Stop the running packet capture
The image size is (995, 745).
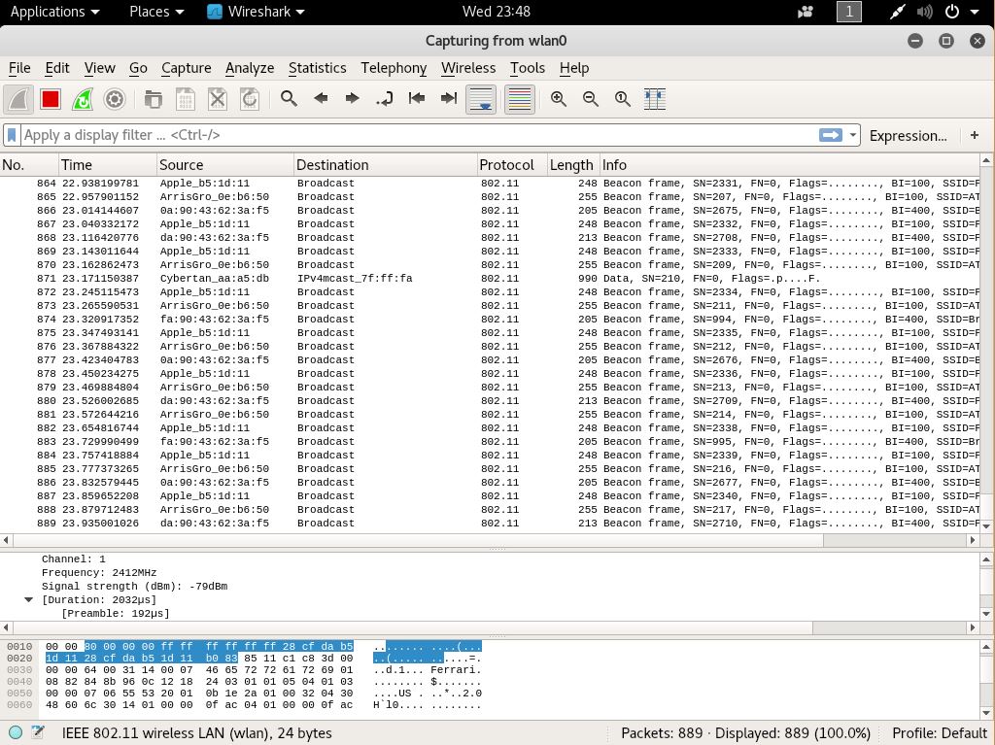point(51,99)
